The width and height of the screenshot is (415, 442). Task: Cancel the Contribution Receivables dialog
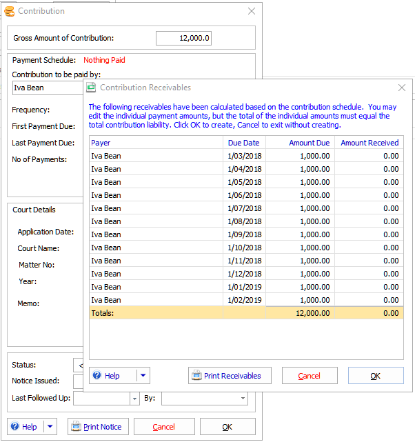pos(309,376)
